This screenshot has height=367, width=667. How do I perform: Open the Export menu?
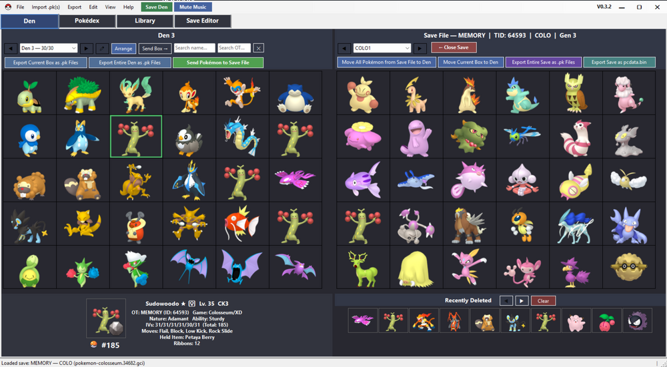75,7
